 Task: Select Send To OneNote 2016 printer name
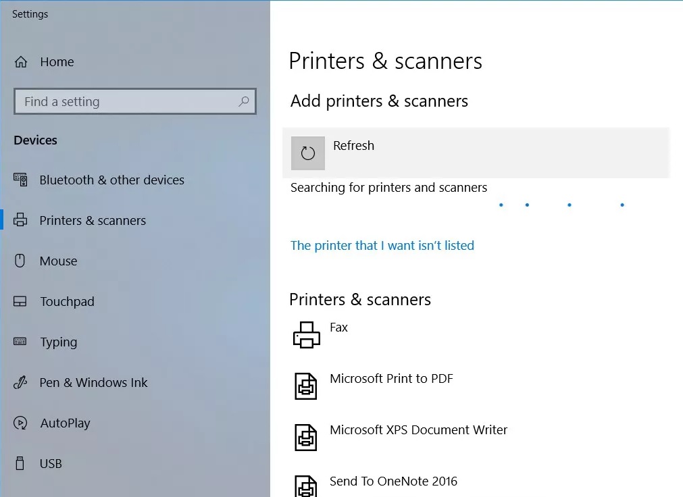pos(393,481)
